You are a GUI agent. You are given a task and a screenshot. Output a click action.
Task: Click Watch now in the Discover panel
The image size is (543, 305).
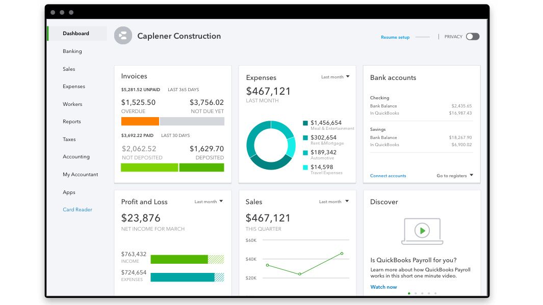[383, 287]
